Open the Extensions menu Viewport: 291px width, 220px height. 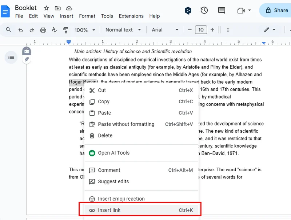[131, 16]
